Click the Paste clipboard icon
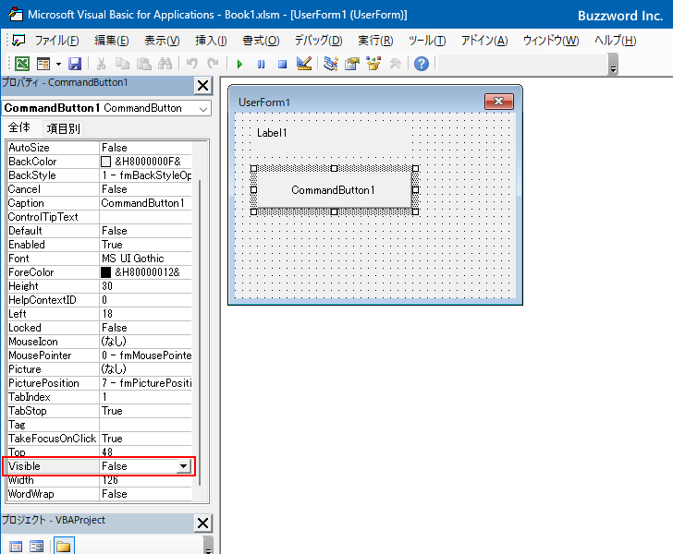Image resolution: width=673 pixels, height=554 pixels. [144, 64]
